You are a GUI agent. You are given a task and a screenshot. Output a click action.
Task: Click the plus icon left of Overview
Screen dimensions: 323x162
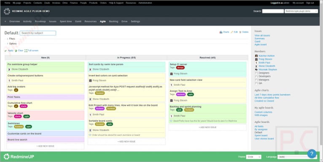coord(5,22)
